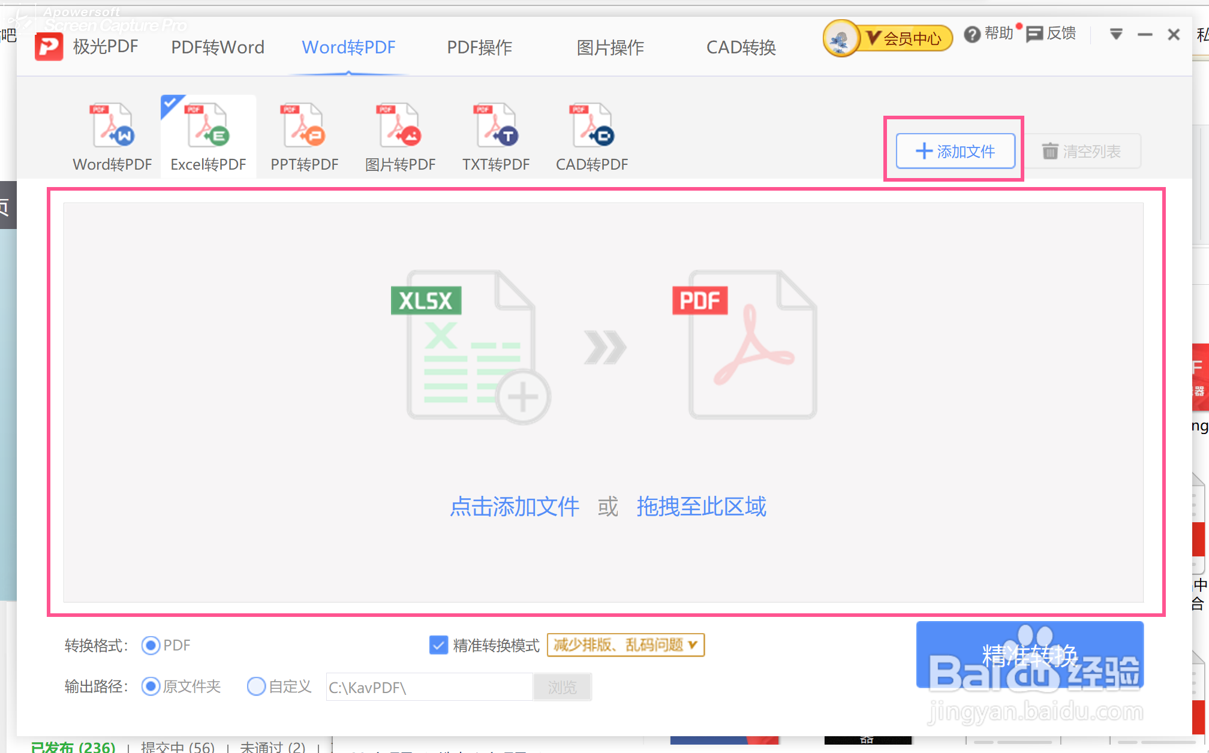Click the XLSX file add icon
Screen dimensions: 1209x753
[x=471, y=347]
